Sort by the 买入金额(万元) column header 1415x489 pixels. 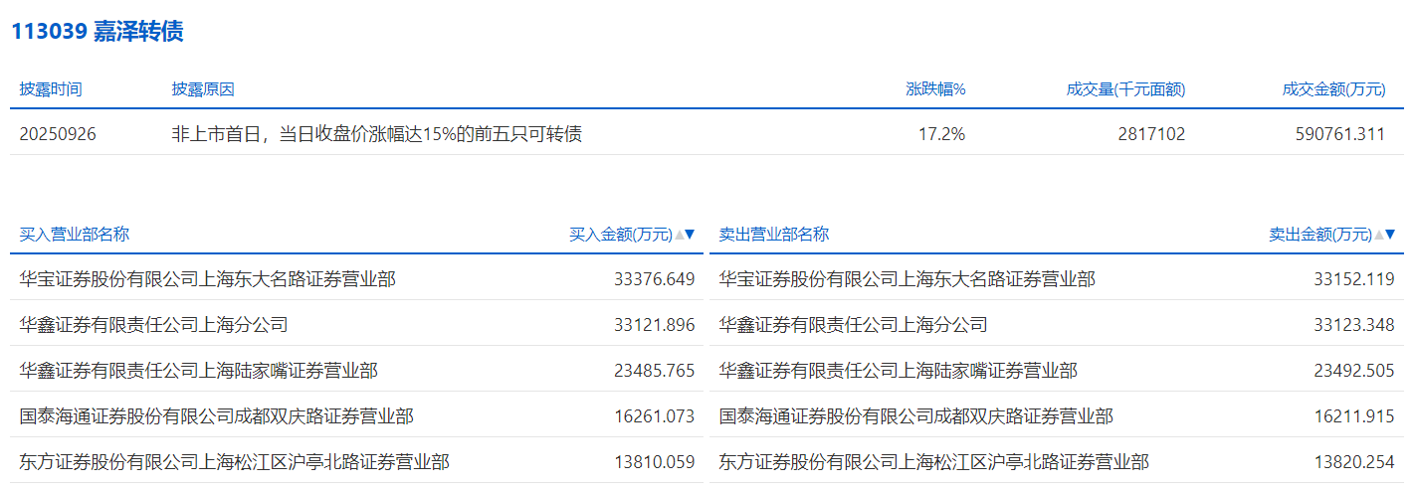click(621, 235)
